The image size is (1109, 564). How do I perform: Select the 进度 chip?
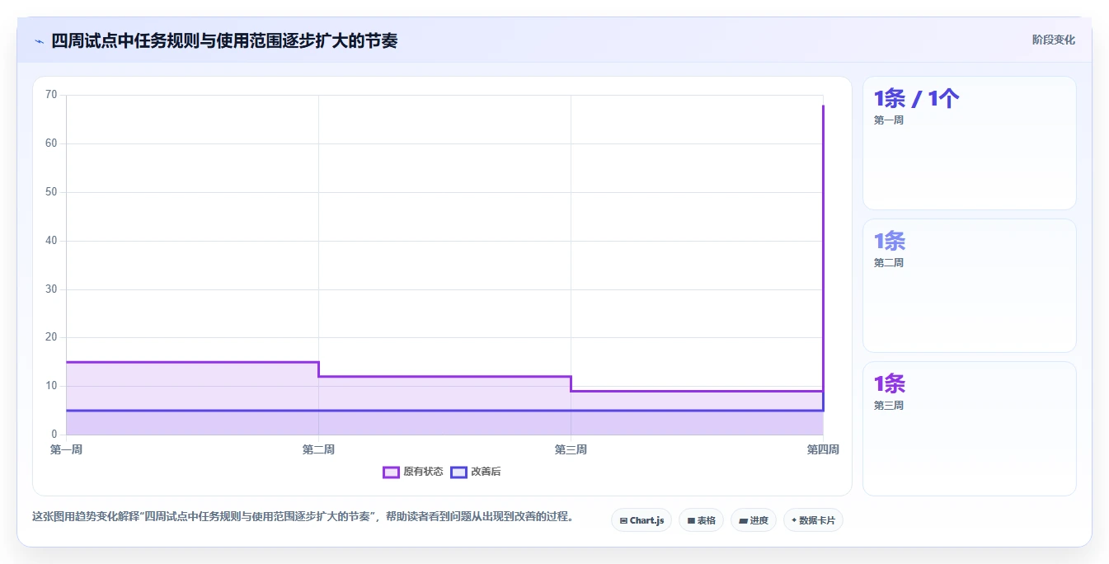click(x=754, y=520)
